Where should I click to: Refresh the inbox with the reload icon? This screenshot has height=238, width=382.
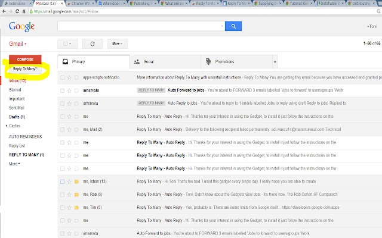93,43
